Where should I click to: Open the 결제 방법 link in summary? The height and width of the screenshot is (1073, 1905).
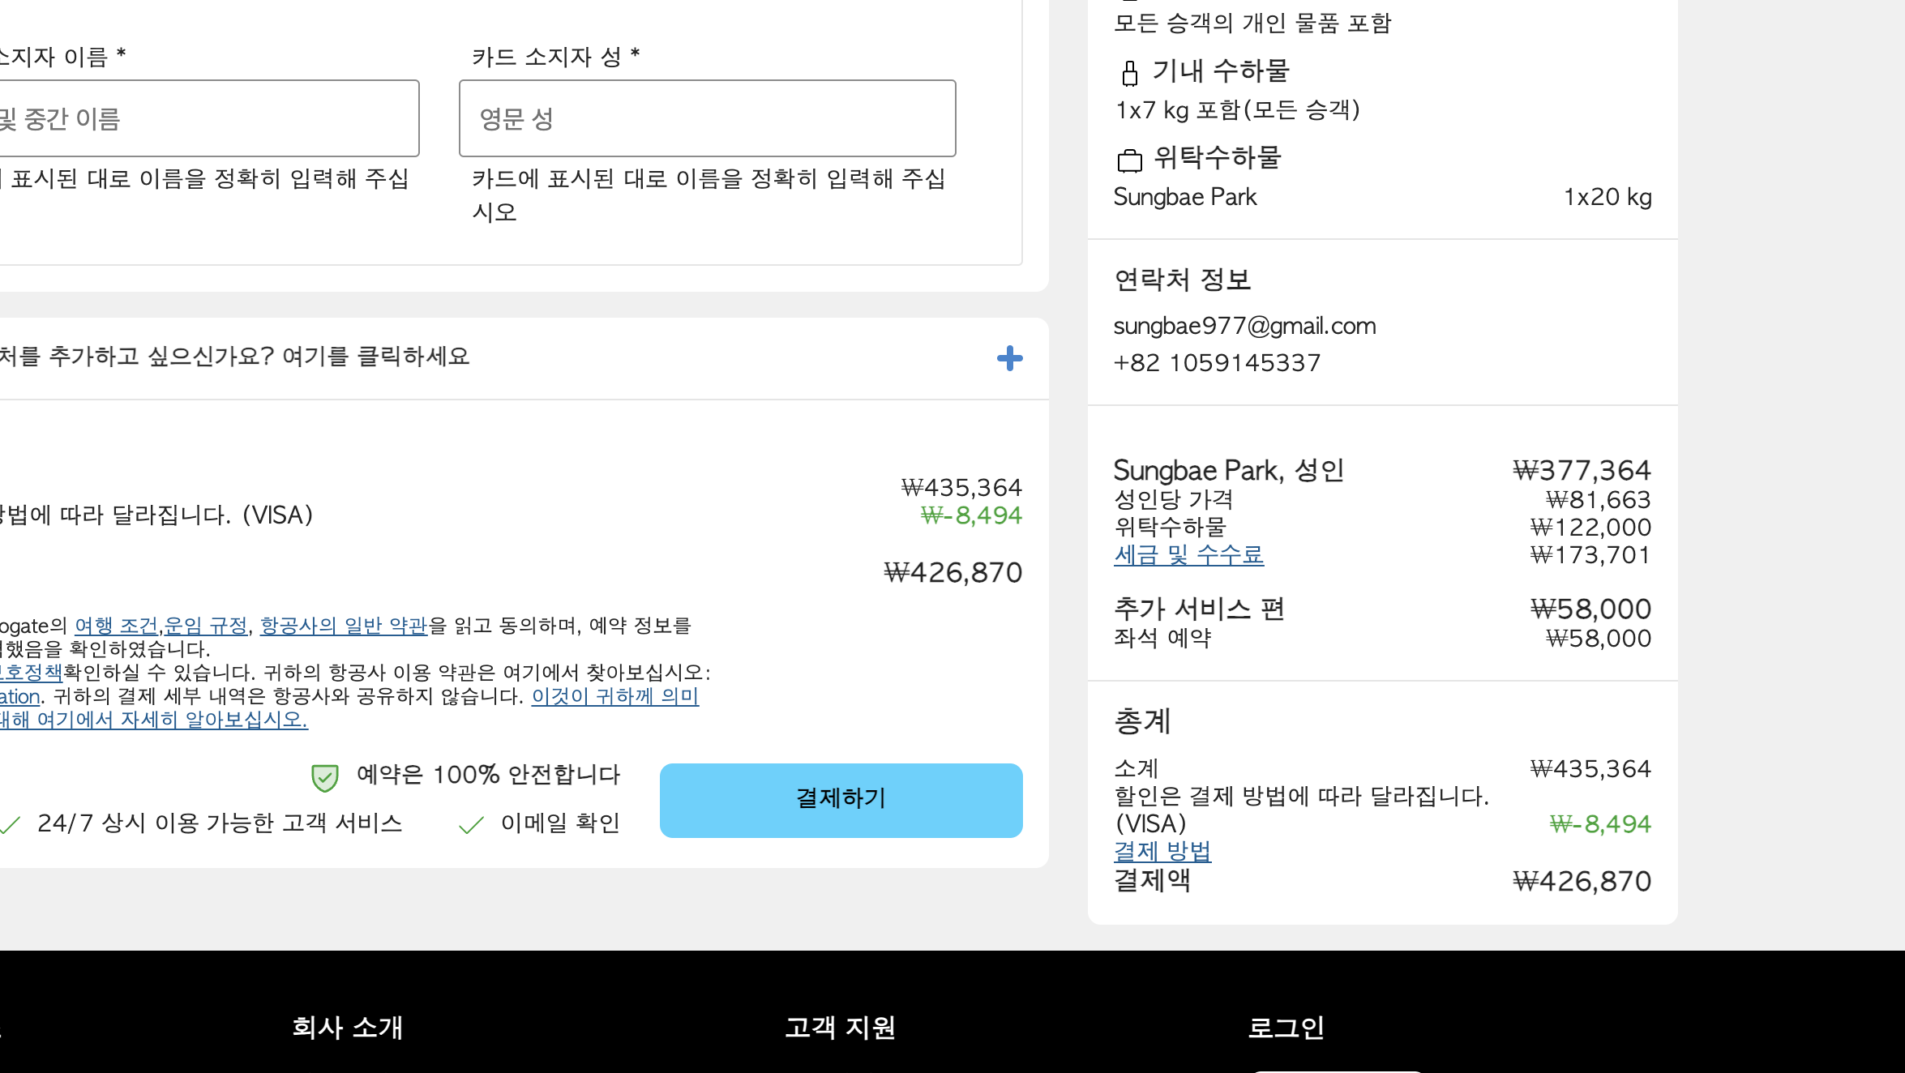[1162, 851]
